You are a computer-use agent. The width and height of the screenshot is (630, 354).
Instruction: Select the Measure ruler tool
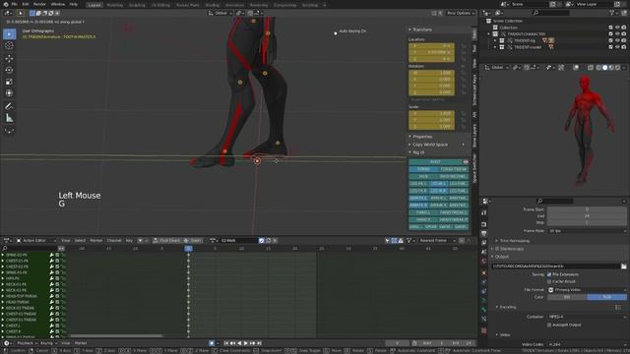pos(9,118)
